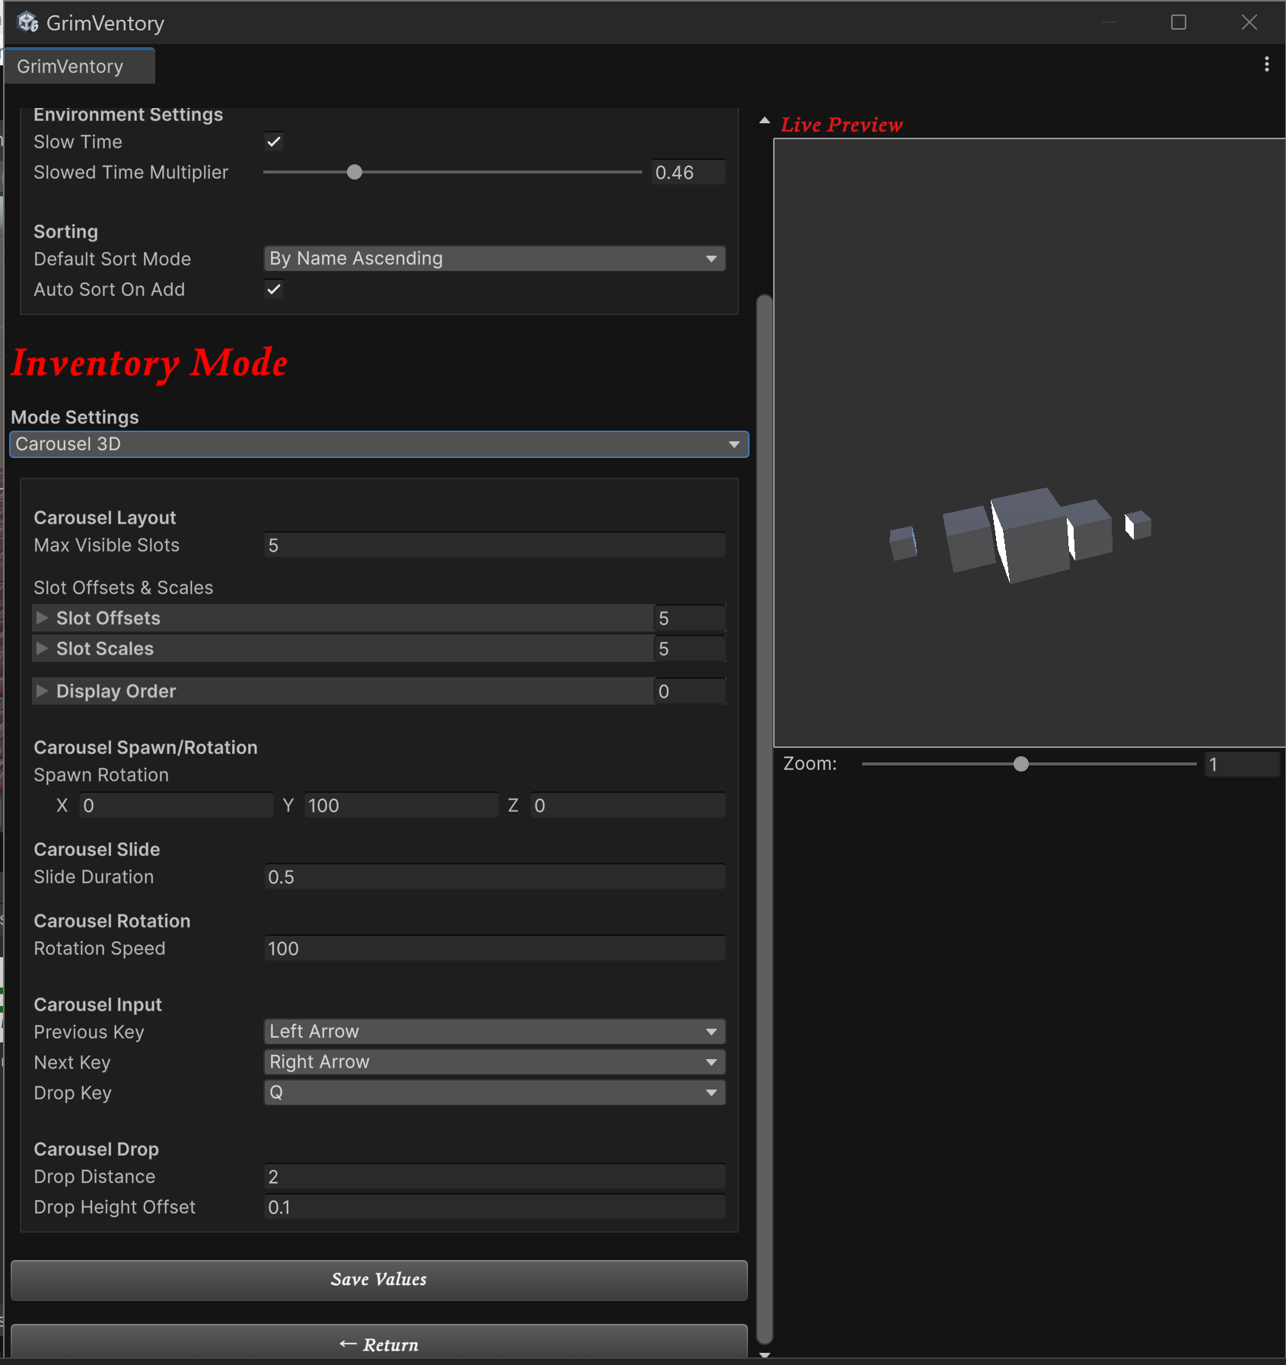This screenshot has height=1365, width=1286.
Task: Select the GrimVentory tab
Action: (78, 66)
